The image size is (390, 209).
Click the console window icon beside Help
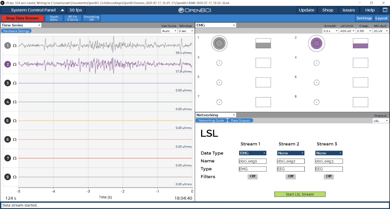[385, 10]
